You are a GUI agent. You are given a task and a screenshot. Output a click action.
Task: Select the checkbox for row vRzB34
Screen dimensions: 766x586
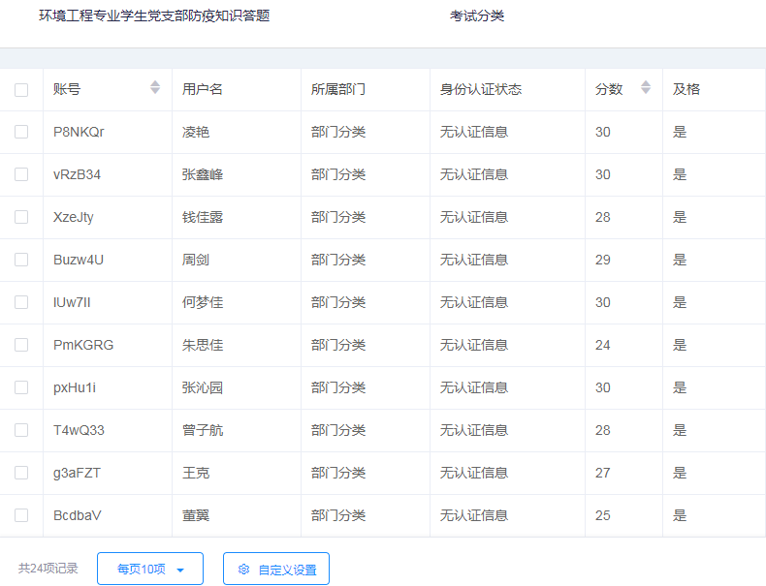click(21, 174)
